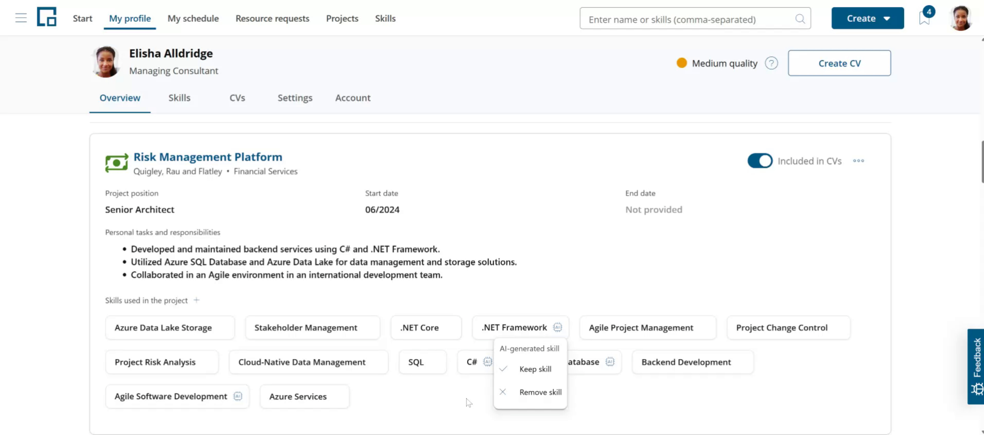The image size is (984, 435).
Task: Switch to the CVs profile tab
Action: 237,98
